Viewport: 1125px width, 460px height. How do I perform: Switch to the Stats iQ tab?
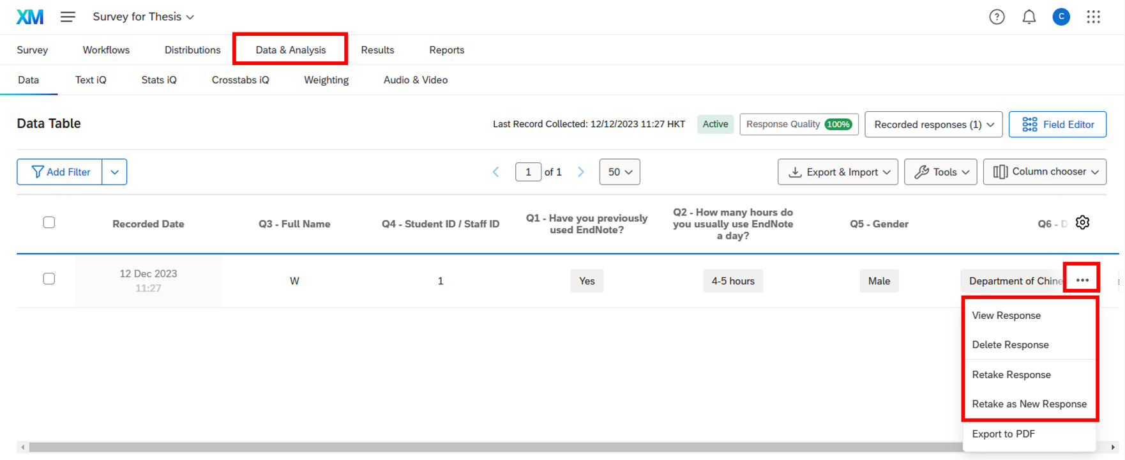click(159, 80)
